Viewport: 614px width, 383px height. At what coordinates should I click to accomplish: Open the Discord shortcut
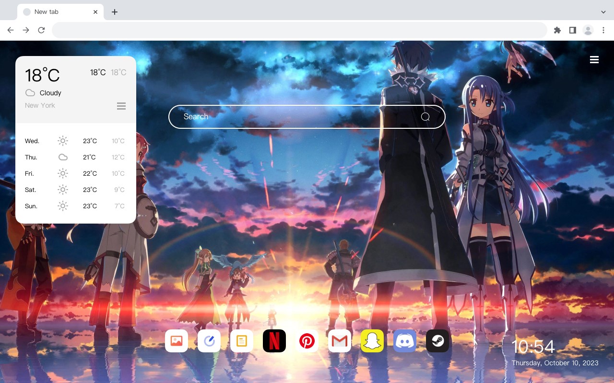pos(405,341)
